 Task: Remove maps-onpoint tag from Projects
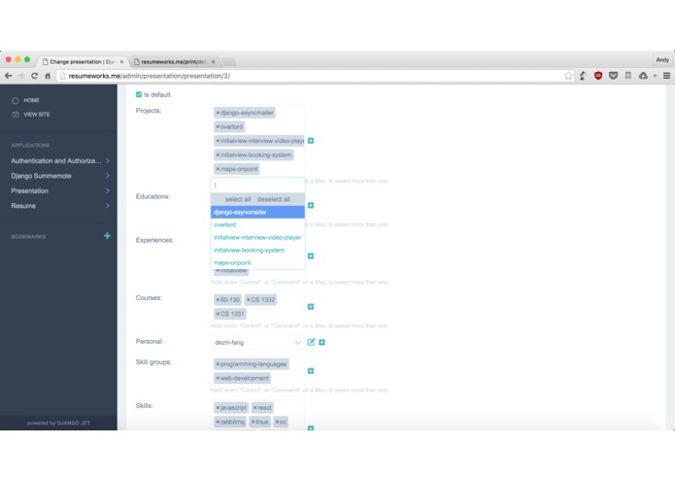218,169
